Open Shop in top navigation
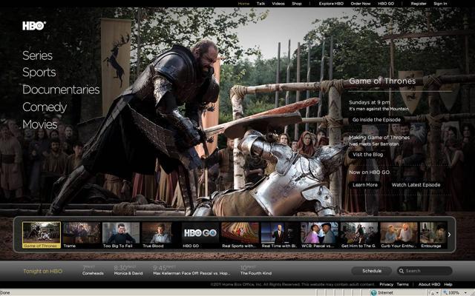Viewport: 475px width, 296px height. 297,4
